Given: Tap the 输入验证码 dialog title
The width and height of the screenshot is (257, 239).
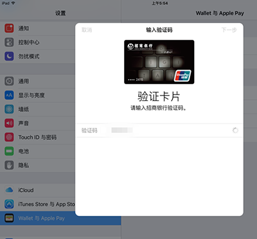Looking at the screenshot, I should pos(159,30).
